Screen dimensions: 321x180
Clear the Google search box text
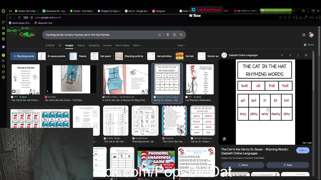coord(159,35)
